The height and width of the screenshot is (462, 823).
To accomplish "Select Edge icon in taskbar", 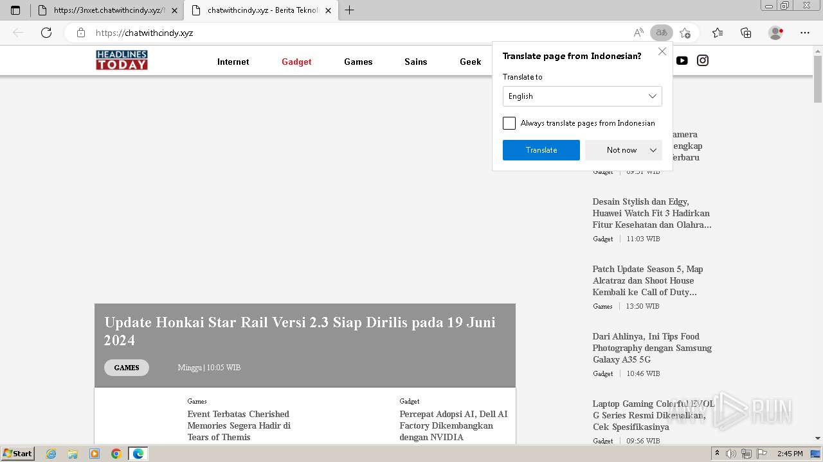I will click(138, 454).
